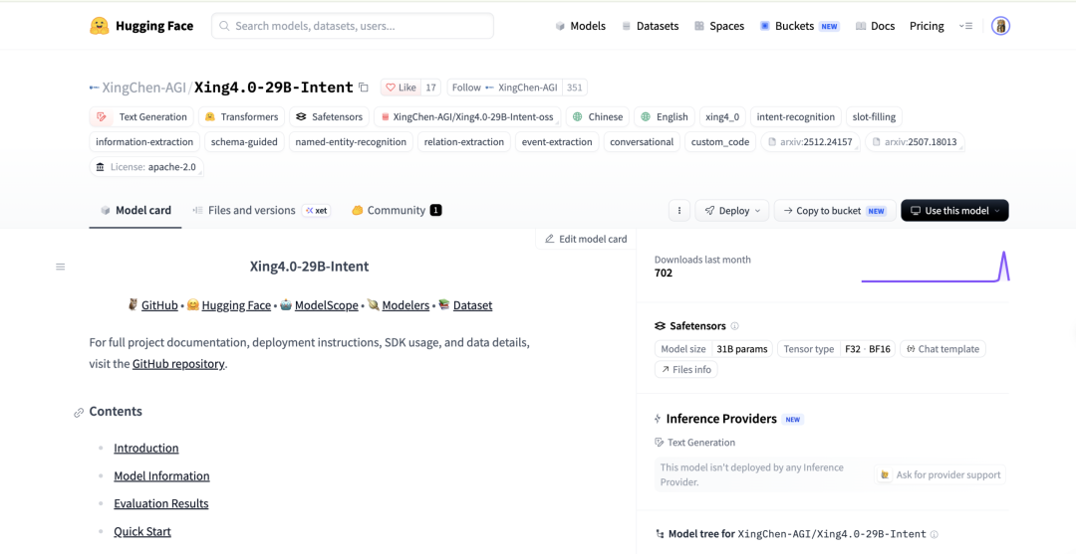Open the arxiv:2507.18013 paper tag
This screenshot has width=1076, height=554.
tap(915, 142)
